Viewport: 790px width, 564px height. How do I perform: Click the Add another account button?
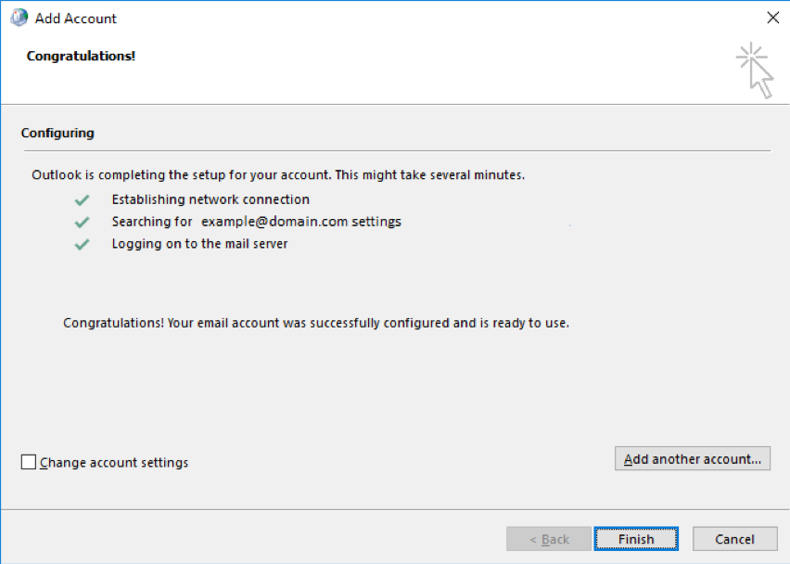pyautogui.click(x=693, y=458)
